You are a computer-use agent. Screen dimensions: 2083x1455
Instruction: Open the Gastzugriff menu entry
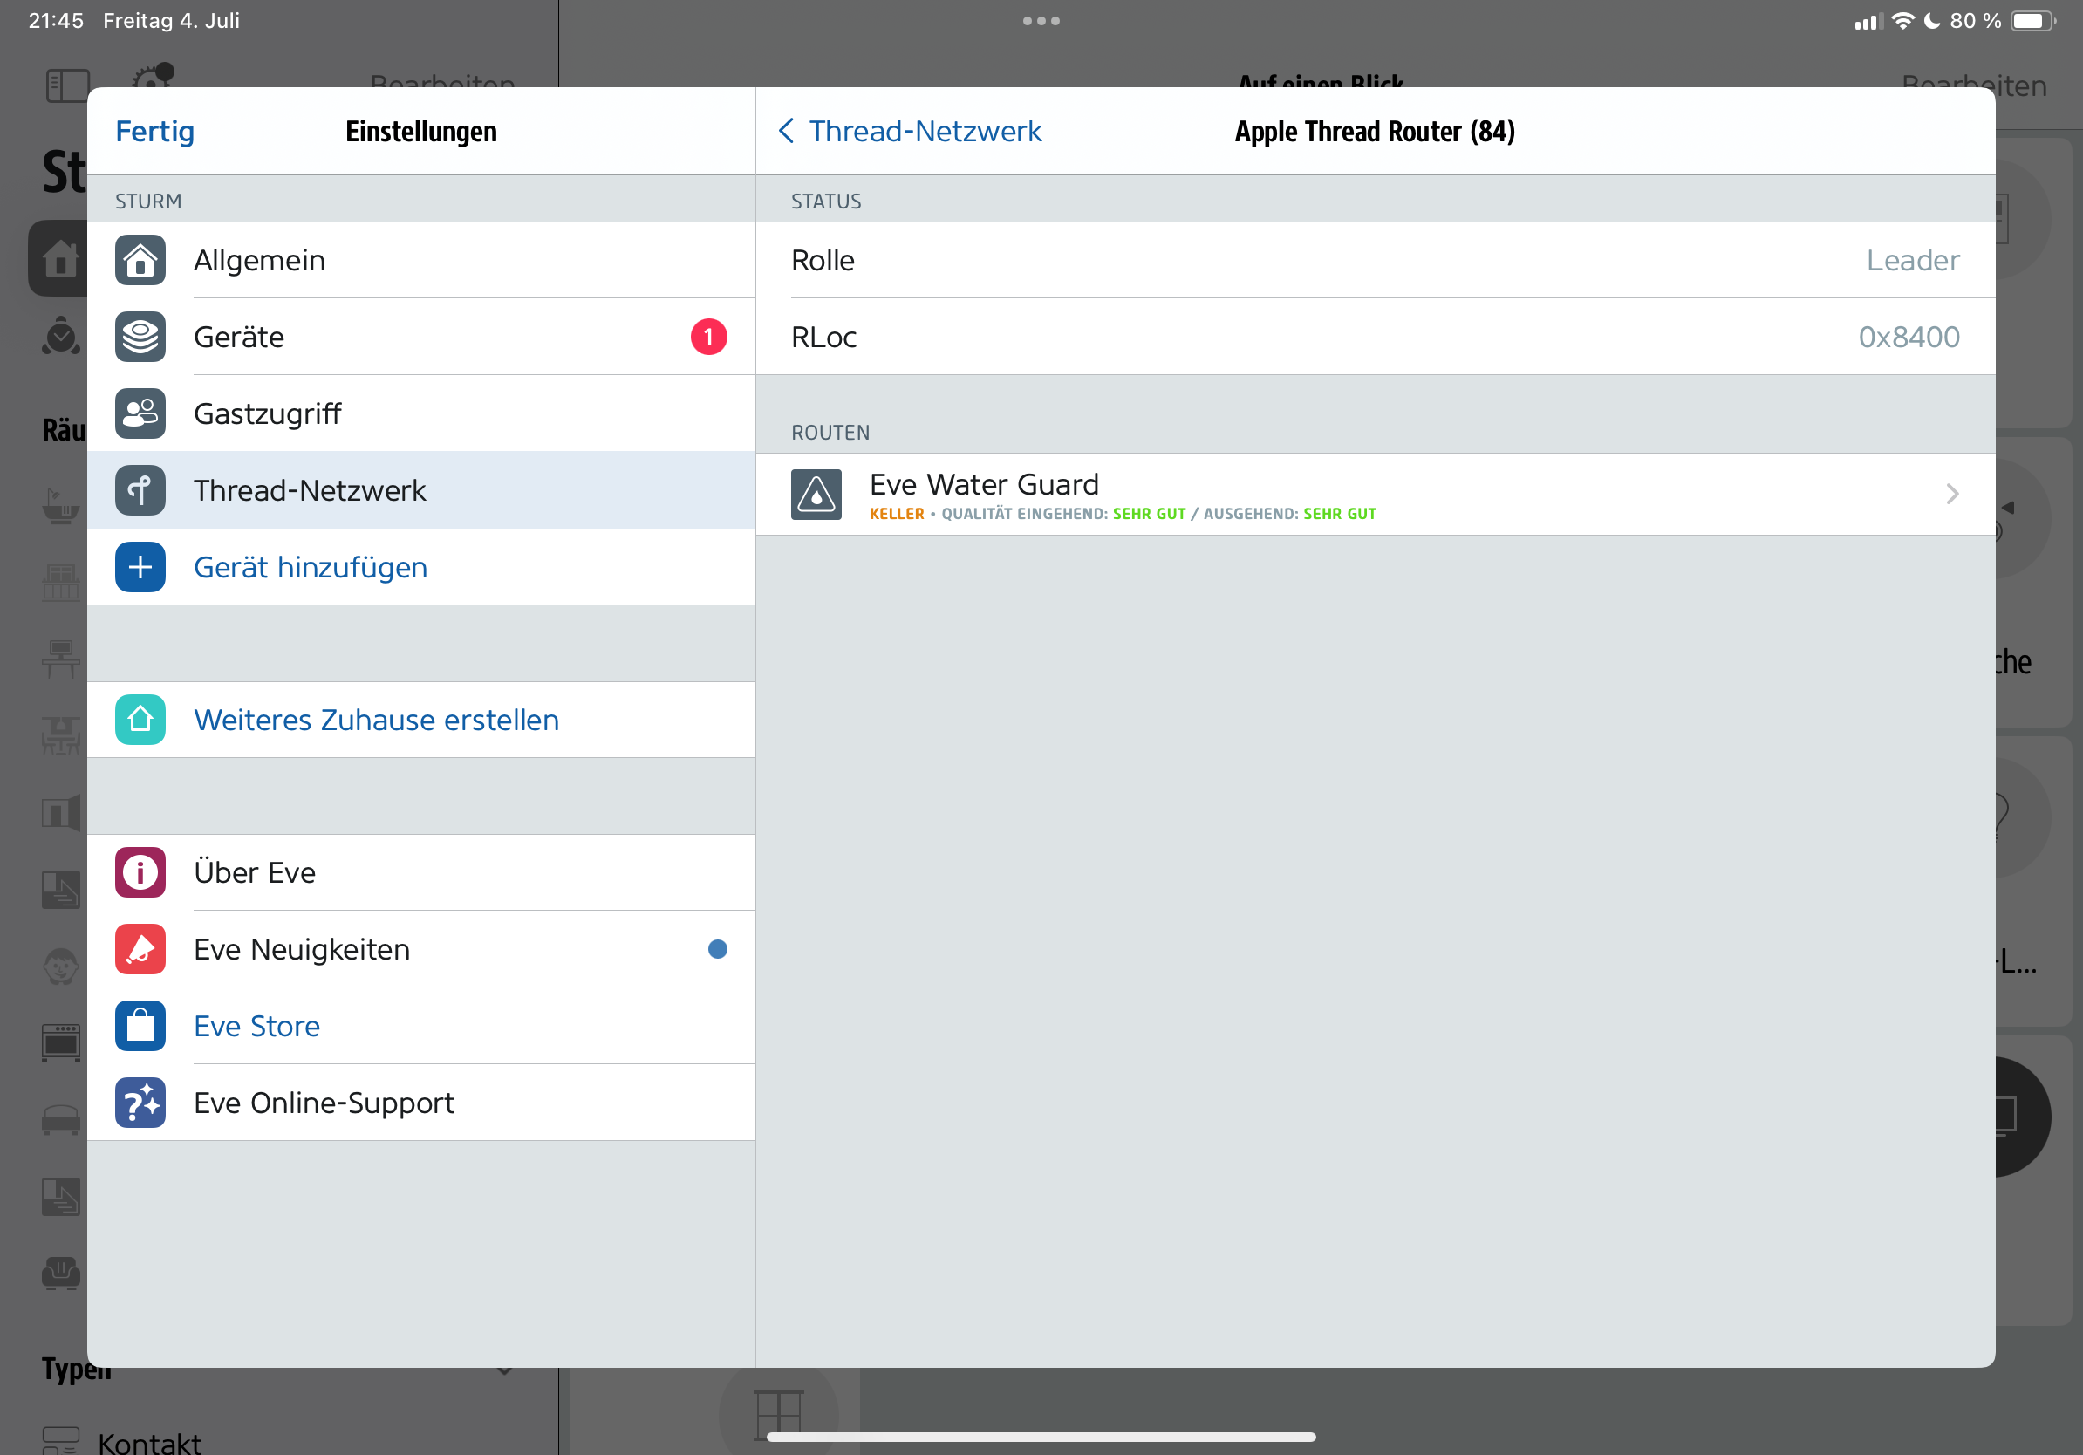tap(268, 413)
